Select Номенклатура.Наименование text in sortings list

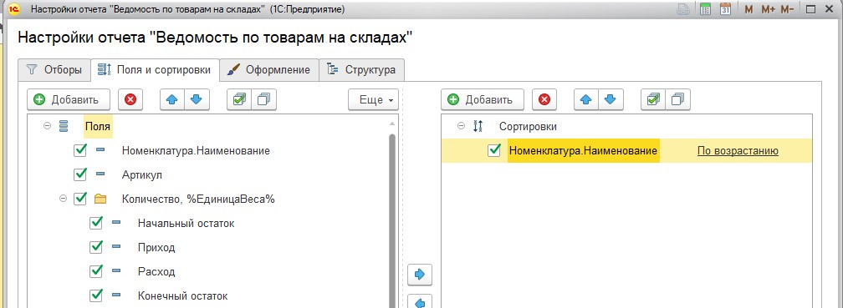point(584,151)
